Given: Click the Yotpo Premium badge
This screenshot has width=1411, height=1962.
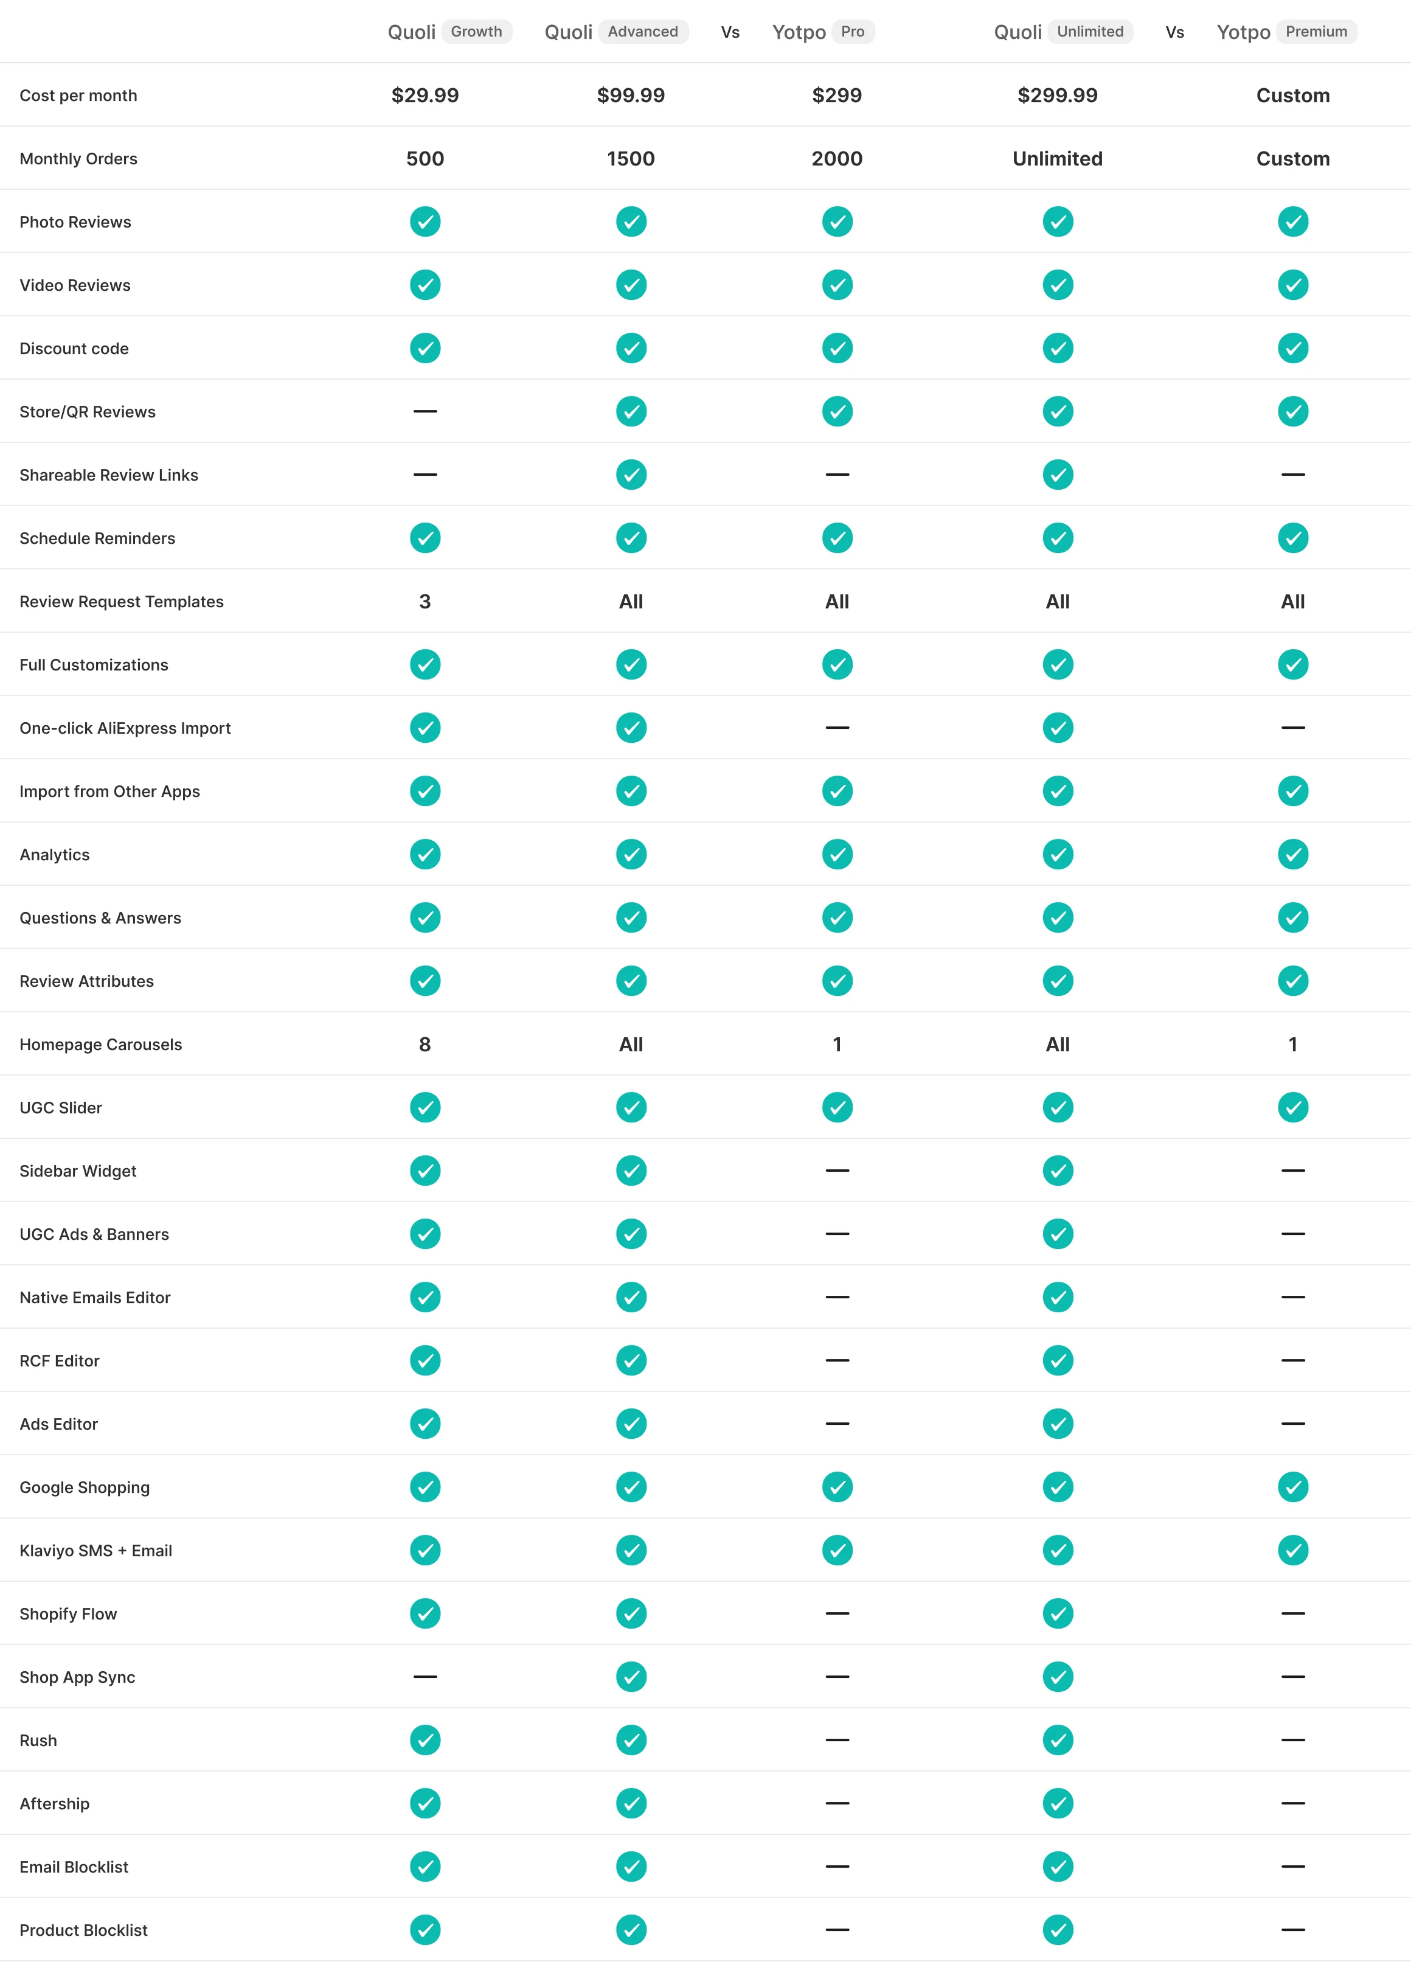Looking at the screenshot, I should [x=1316, y=32].
